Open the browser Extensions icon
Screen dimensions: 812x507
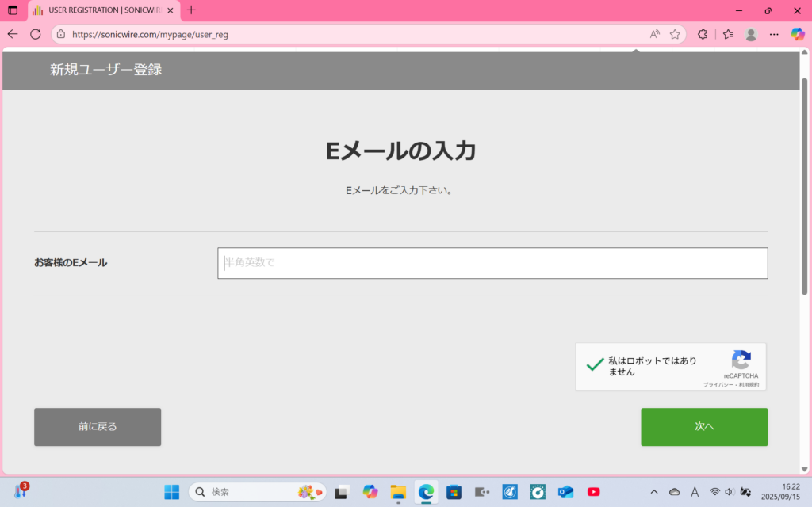pyautogui.click(x=703, y=34)
